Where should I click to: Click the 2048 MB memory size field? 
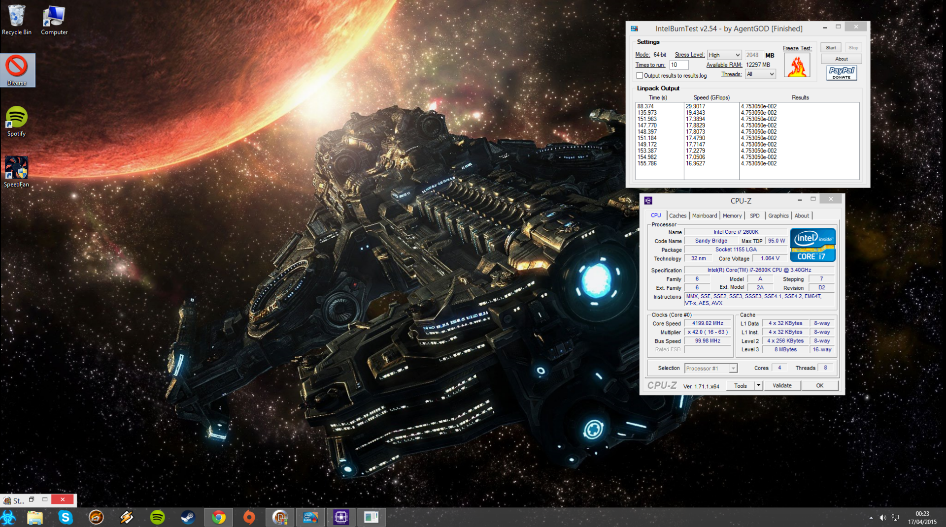753,55
